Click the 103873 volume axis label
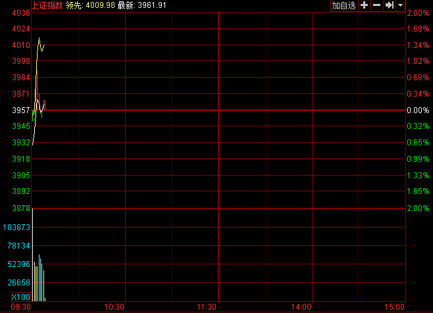The image size is (433, 313). (x=17, y=227)
